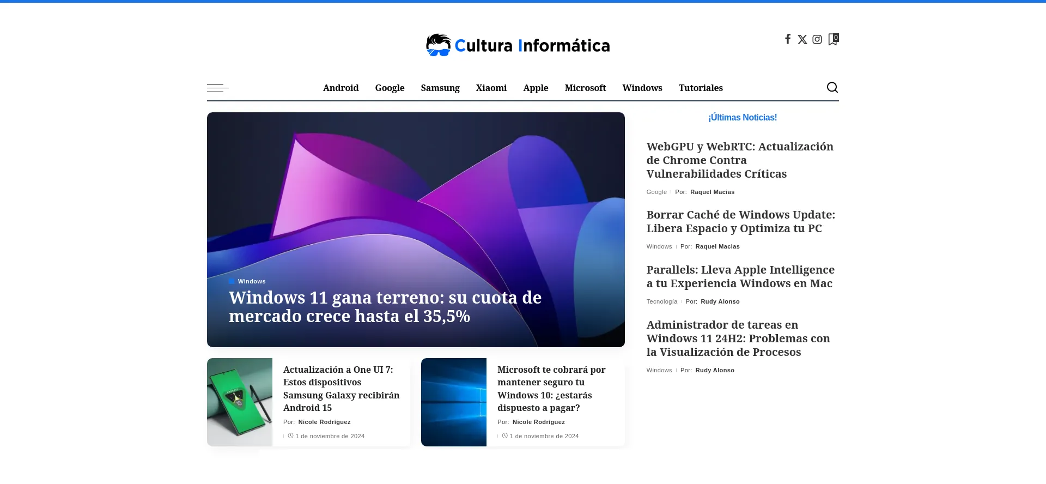Viewport: 1046px width, 484px height.
Task: Open the Apple menu item
Action: pyautogui.click(x=536, y=88)
